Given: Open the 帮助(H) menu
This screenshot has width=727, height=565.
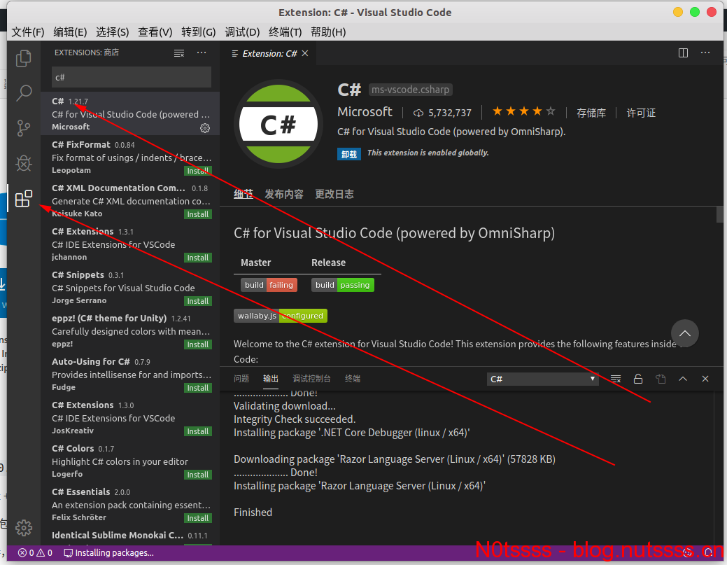Looking at the screenshot, I should [x=328, y=32].
